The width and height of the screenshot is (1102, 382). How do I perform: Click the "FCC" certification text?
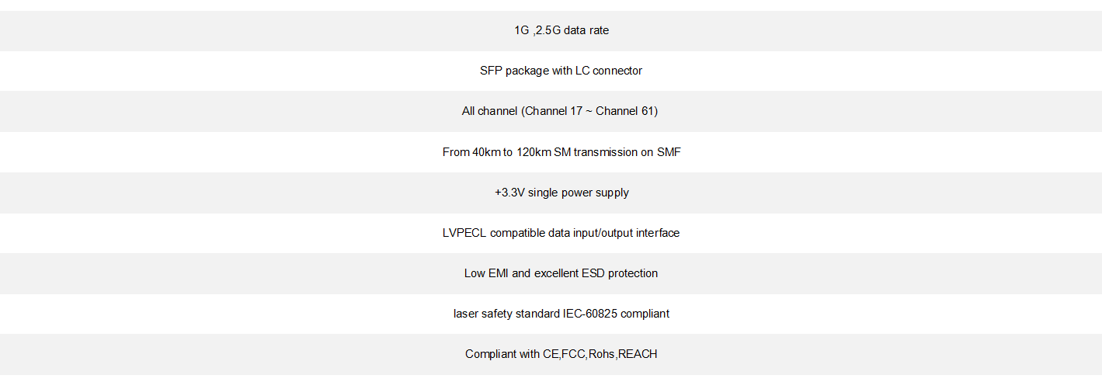(x=574, y=354)
